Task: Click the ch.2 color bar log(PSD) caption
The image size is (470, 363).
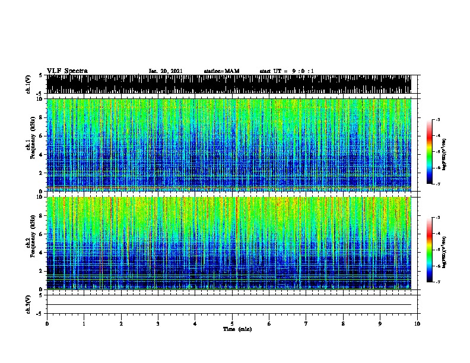Action: (444, 252)
